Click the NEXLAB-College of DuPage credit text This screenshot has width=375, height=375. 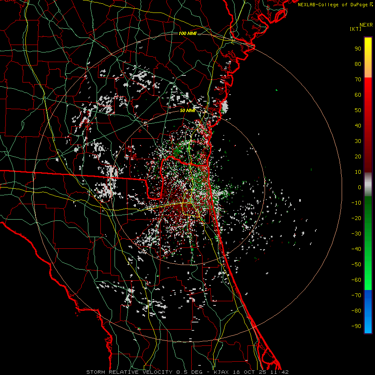(x=332, y=5)
